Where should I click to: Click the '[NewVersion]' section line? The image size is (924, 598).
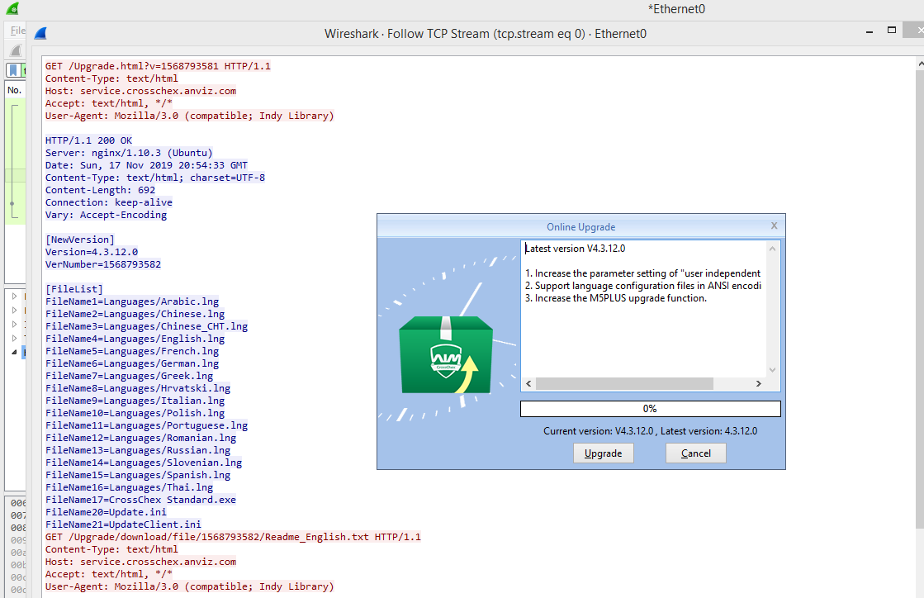point(80,240)
